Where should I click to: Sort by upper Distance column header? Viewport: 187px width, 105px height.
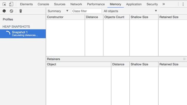click(x=94, y=17)
